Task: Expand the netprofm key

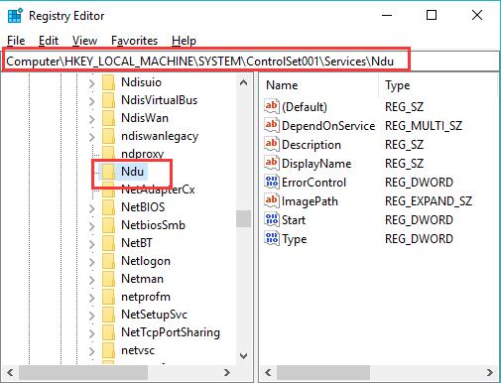Action: pos(92,298)
